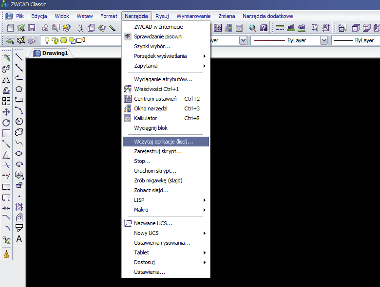This screenshot has width=380, height=287.
Task: Choose Wczytaj aplikacje (lisp)...
Action: [x=166, y=142]
